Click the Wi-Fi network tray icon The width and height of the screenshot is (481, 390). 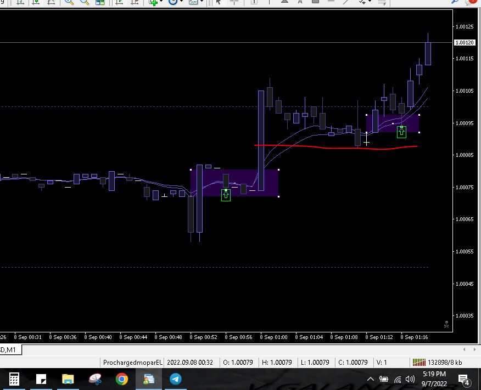[x=397, y=380]
